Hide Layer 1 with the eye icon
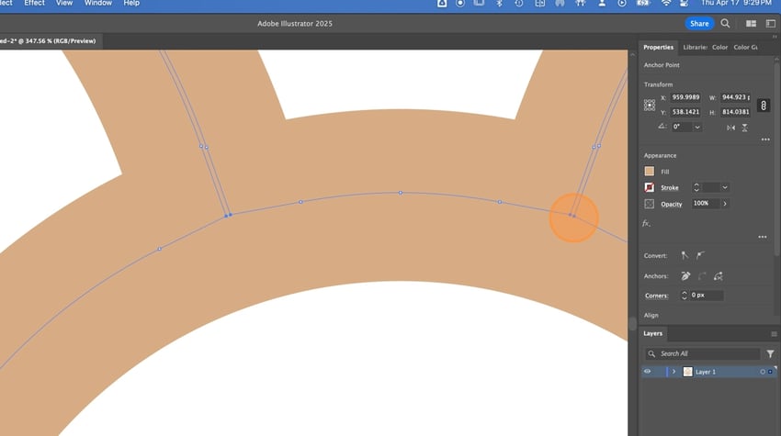781x436 pixels. (647, 372)
